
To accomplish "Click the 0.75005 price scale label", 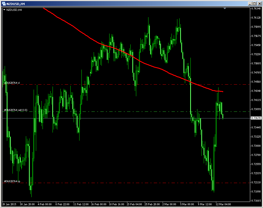I will click(256, 64).
